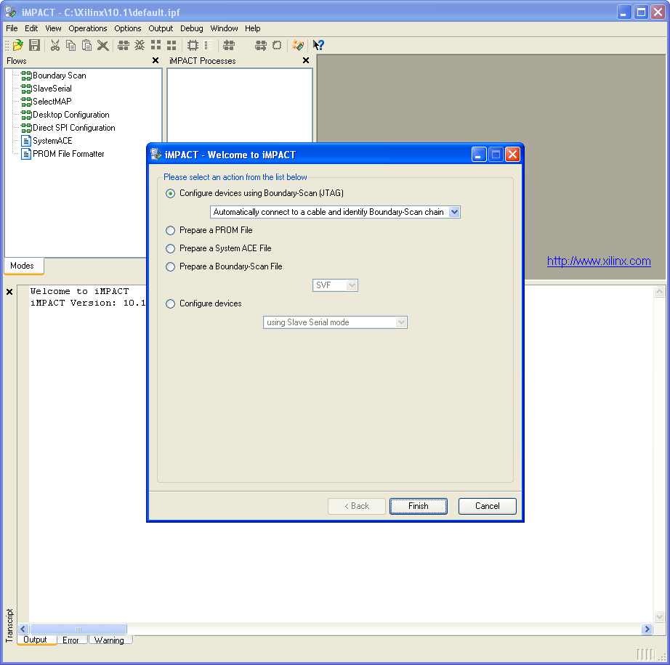Click the faded chip outline toolbar icon

click(277, 45)
